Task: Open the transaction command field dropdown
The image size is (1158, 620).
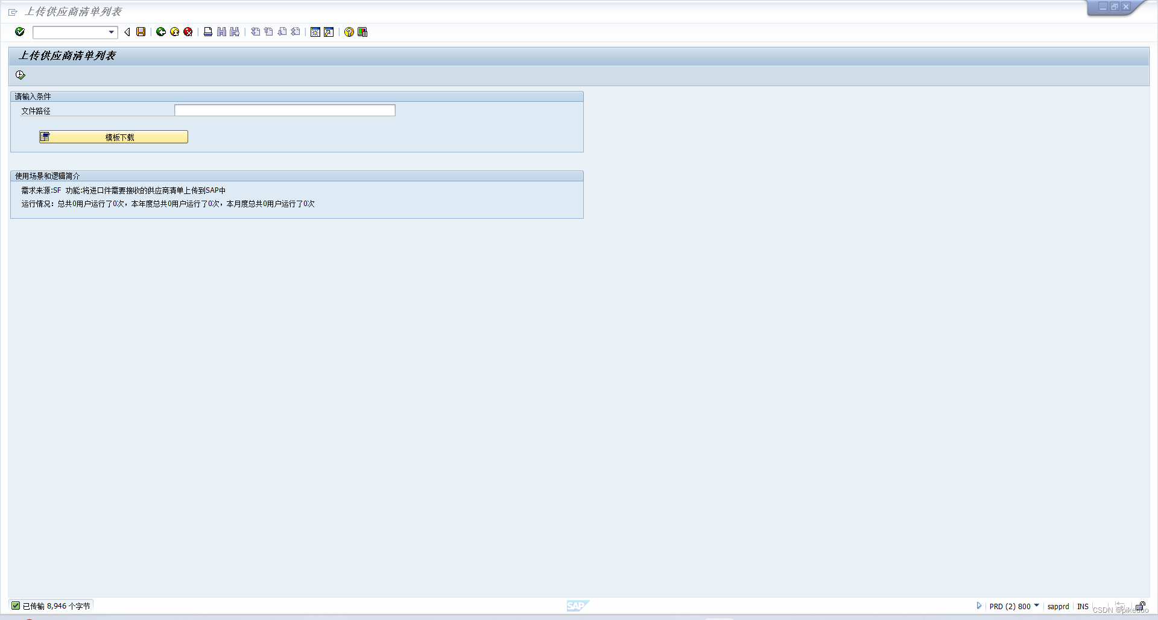Action: pyautogui.click(x=111, y=32)
